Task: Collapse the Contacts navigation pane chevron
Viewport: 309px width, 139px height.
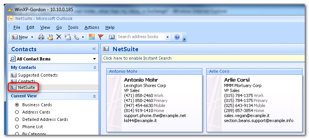Action: pos(94,49)
